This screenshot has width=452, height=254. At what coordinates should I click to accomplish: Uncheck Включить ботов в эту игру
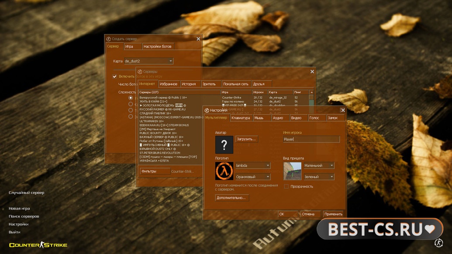tap(115, 76)
